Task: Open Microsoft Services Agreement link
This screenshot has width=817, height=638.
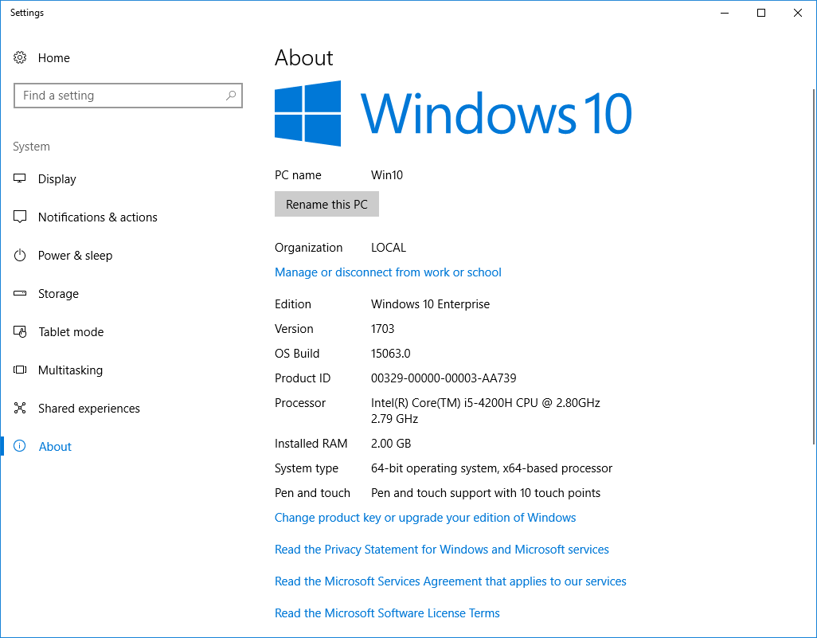Action: coord(450,581)
